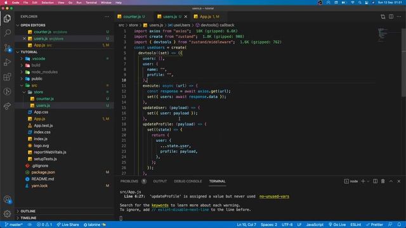Open README.md in file tree
The image size is (406, 228).
coord(43,179)
